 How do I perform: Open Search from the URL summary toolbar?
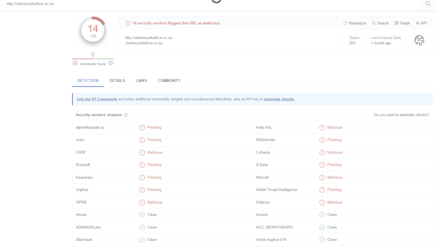coord(380,23)
